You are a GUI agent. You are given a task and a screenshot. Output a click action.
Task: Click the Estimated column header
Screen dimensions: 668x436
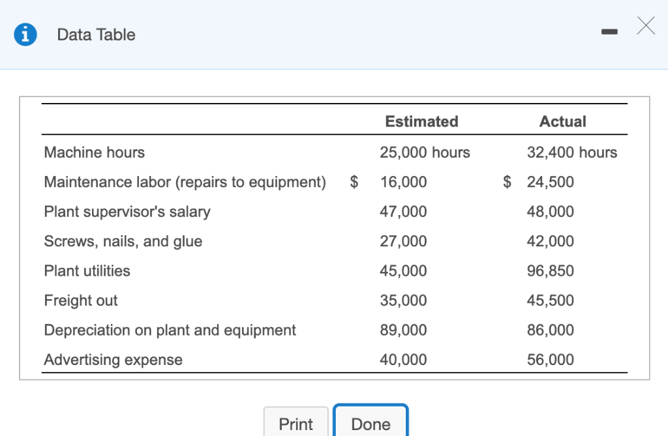click(422, 121)
